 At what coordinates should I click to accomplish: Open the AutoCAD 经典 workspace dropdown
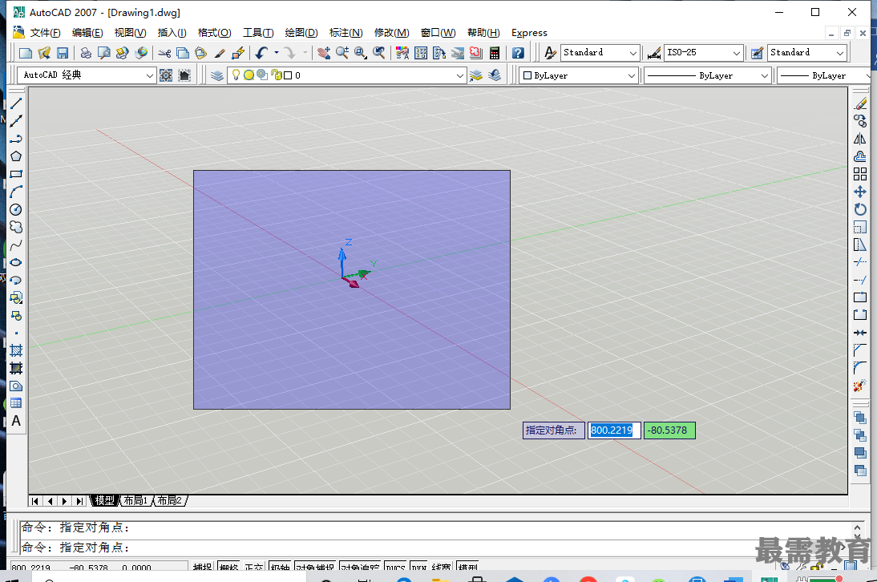pos(149,75)
